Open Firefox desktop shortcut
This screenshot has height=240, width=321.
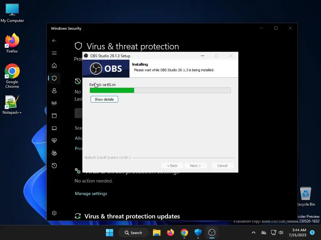(x=12, y=43)
